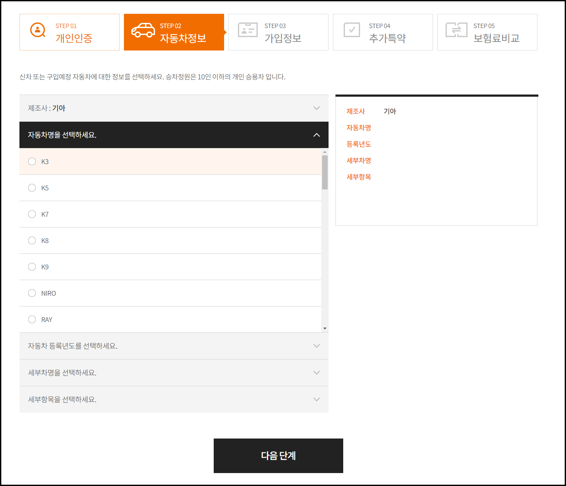Open the 제조사 link in the summary panel
566x486 pixels.
[355, 111]
